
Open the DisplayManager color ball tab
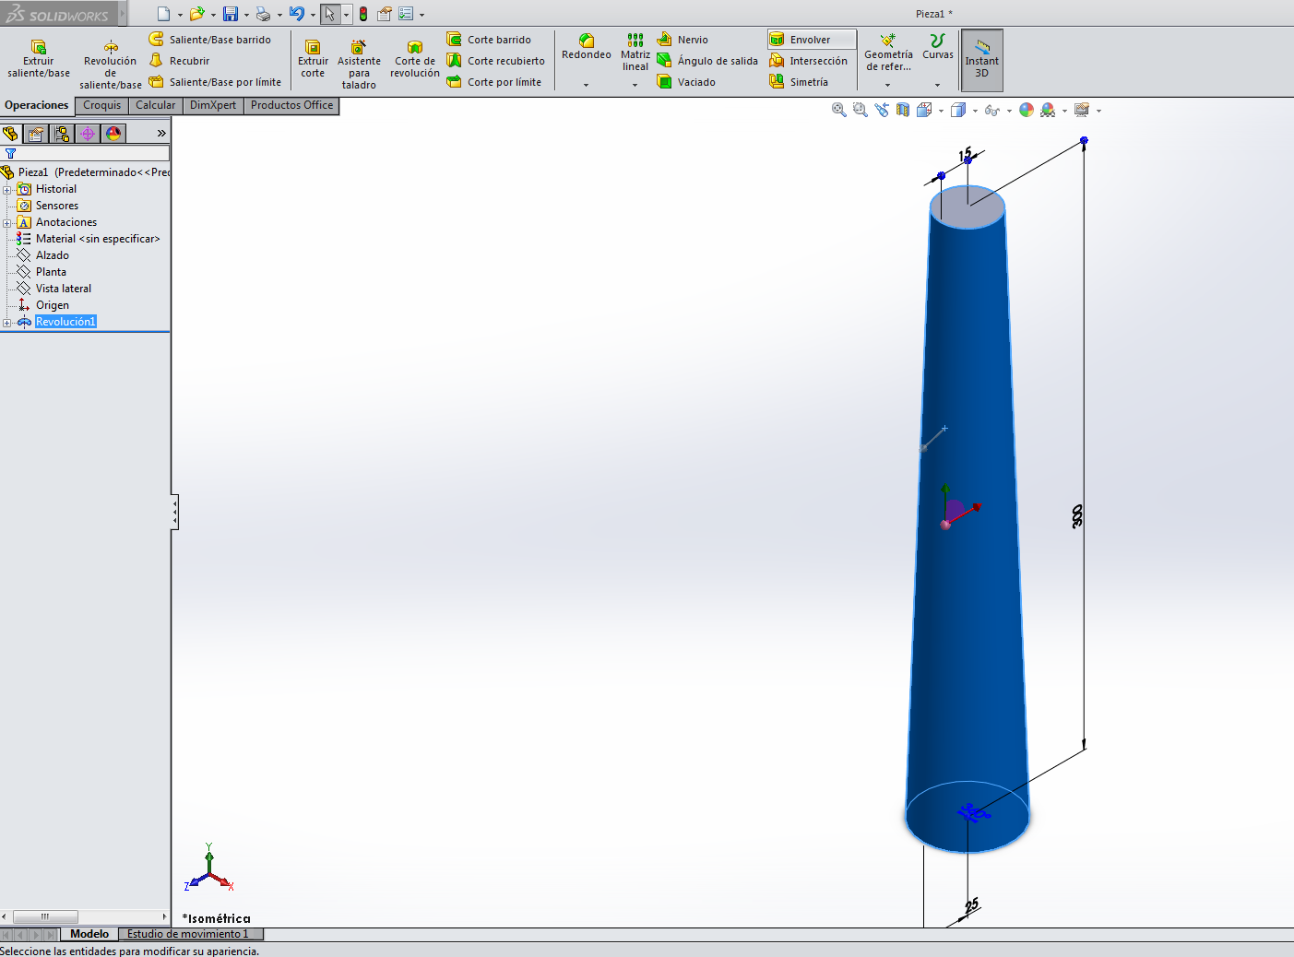[x=113, y=134]
